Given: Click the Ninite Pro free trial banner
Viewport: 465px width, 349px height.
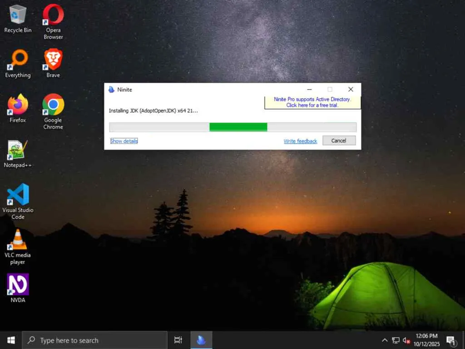Looking at the screenshot, I should (x=312, y=102).
